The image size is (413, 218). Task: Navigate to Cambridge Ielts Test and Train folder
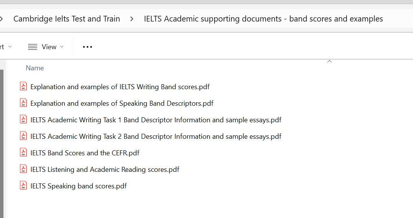point(66,19)
